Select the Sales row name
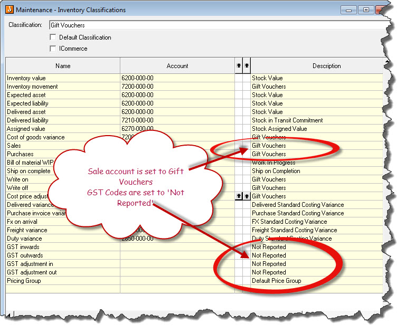 pos(14,146)
